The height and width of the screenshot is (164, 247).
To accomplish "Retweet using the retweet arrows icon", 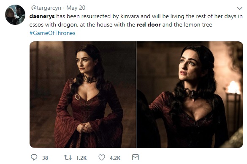I will click(x=68, y=157).
